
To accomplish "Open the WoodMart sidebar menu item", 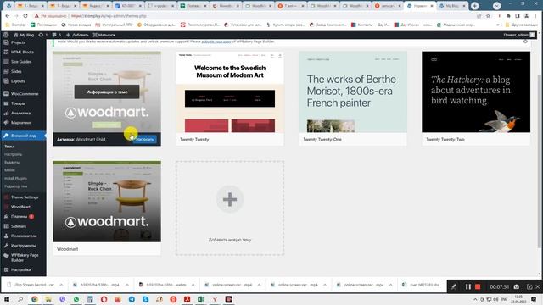I will 20,207.
